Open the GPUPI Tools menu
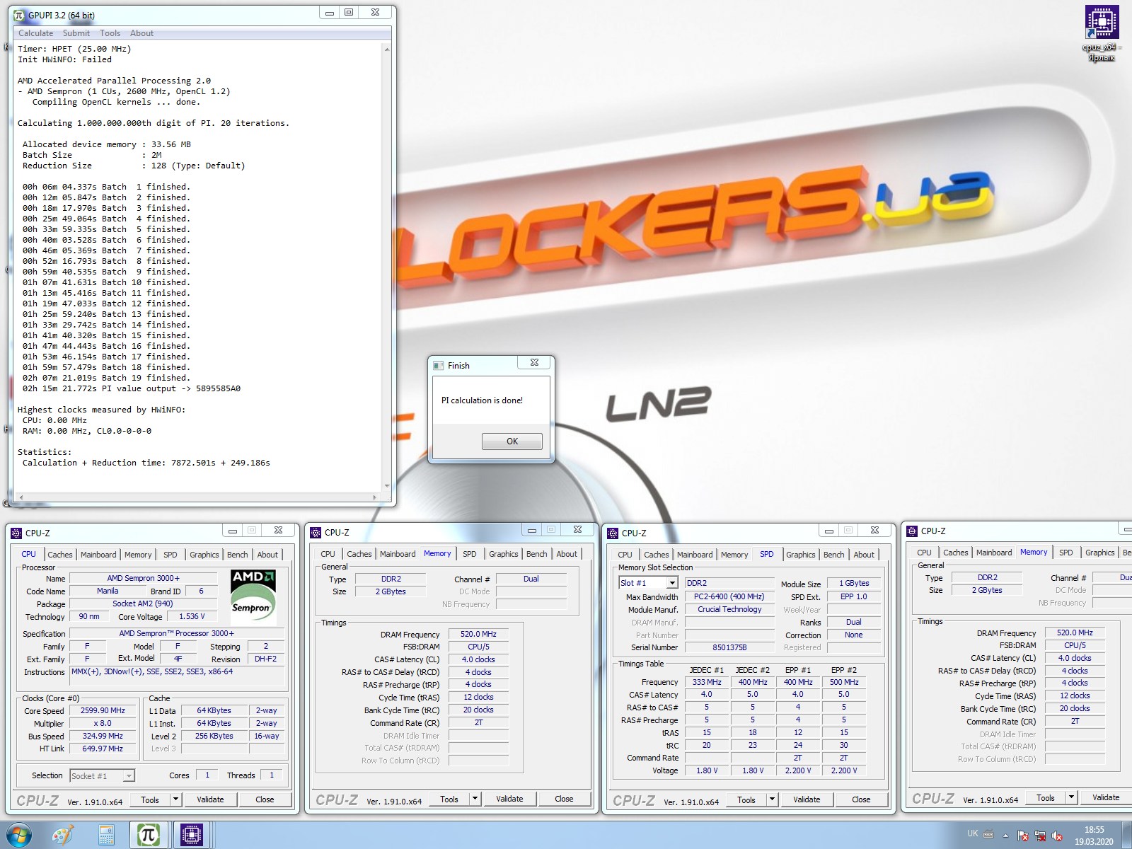Image resolution: width=1132 pixels, height=849 pixels. [x=110, y=33]
